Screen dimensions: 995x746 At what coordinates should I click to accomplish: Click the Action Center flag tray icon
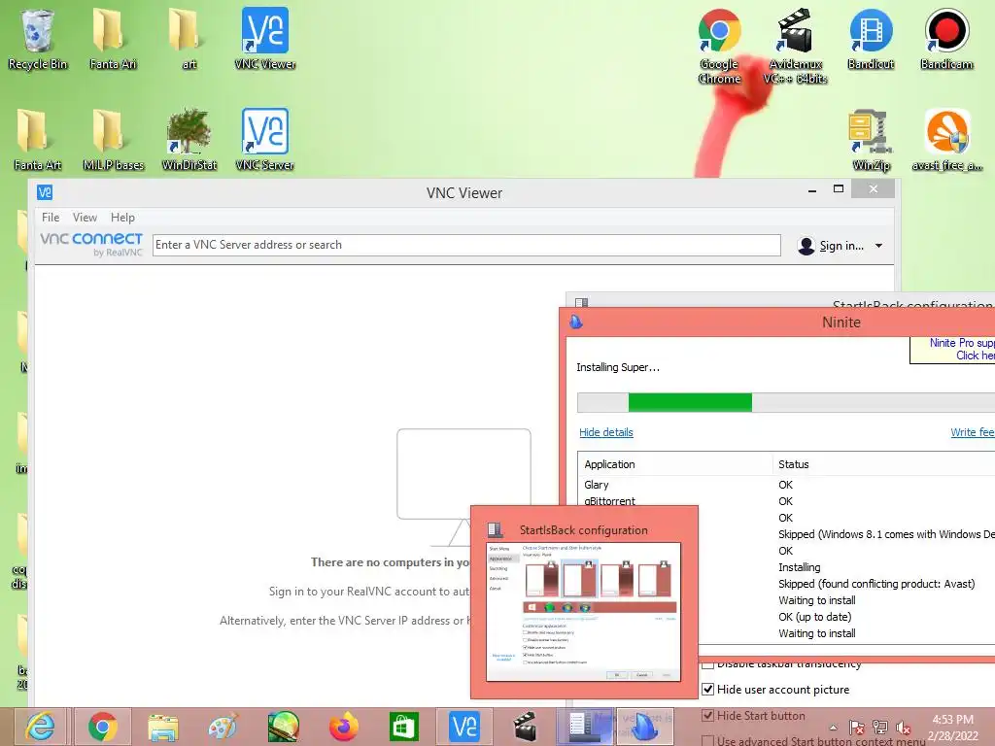[857, 728]
